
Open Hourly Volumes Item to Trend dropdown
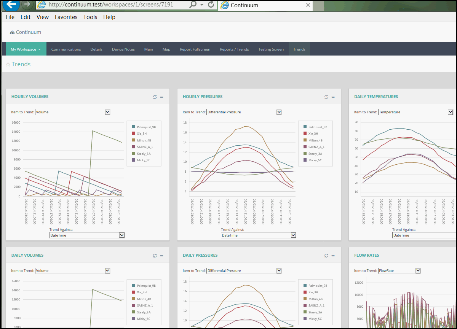pos(72,112)
